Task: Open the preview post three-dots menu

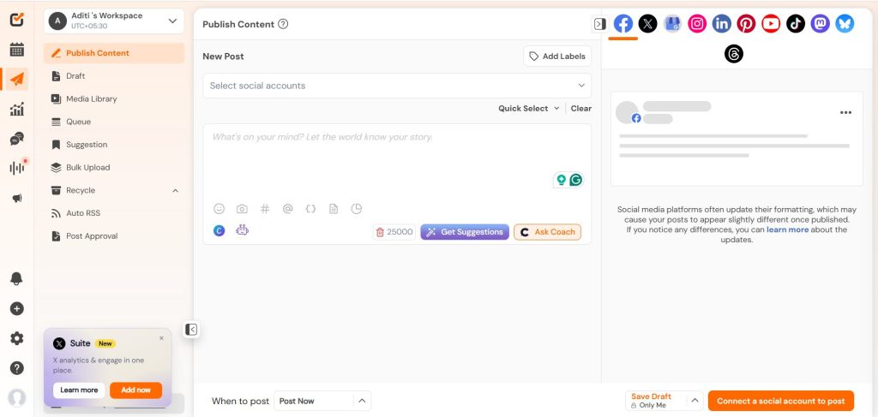Action: click(845, 112)
